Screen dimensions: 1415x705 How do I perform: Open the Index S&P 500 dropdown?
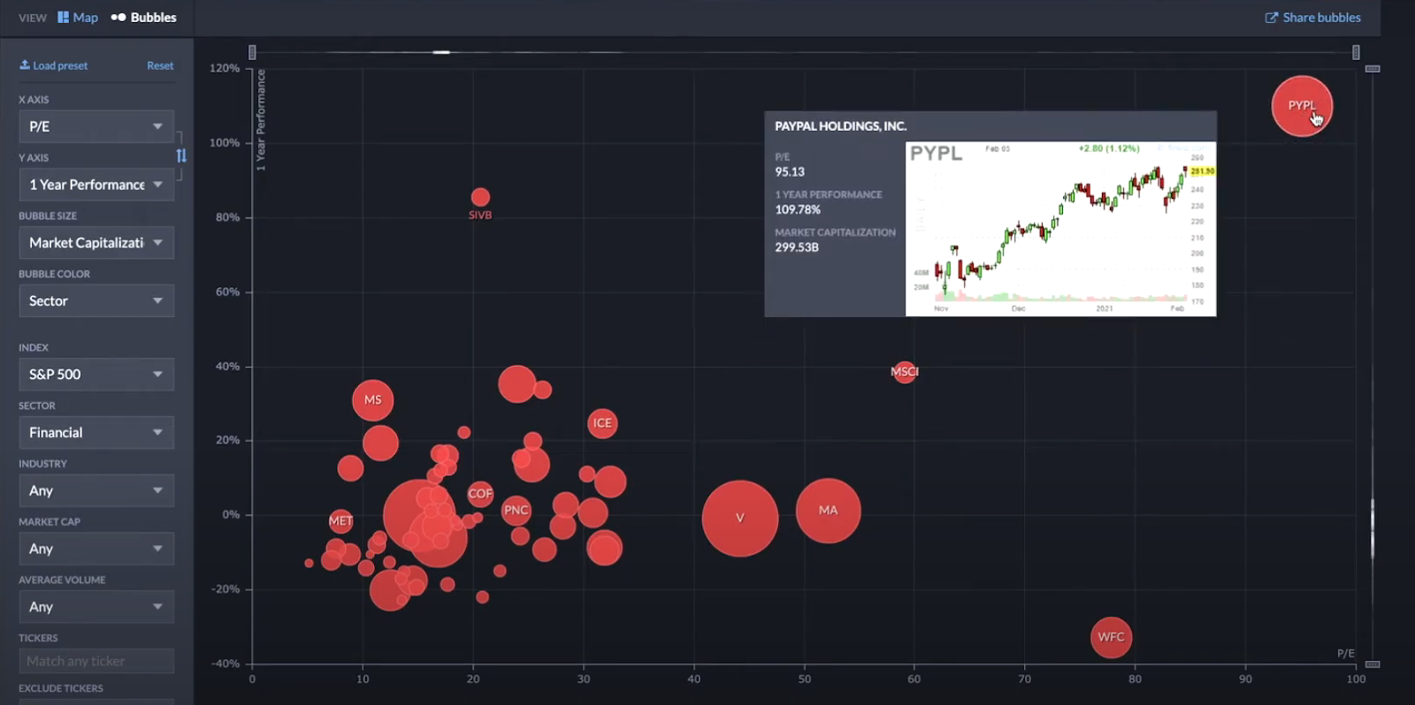(x=96, y=375)
